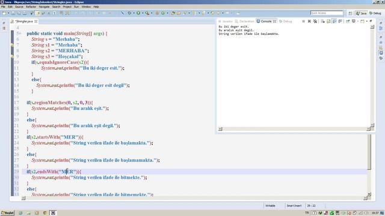Open the Console display dropdown arrow
Screen dimensions: 385x216
(358, 22)
